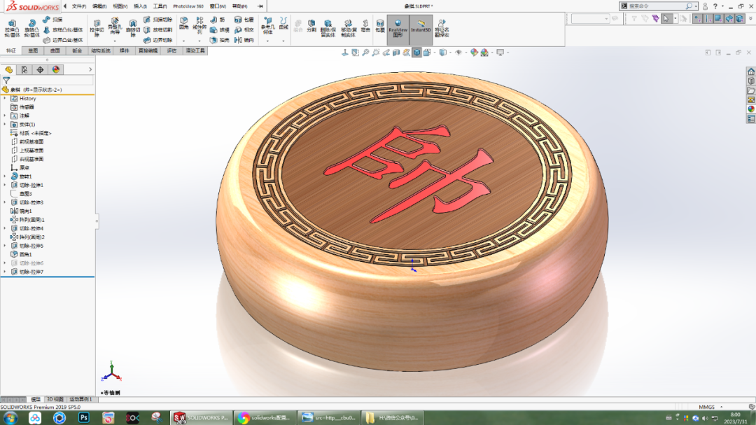
Task: Click the Boundary Boss/Base (边界凸台/基体) tool
Action: pyautogui.click(x=63, y=40)
